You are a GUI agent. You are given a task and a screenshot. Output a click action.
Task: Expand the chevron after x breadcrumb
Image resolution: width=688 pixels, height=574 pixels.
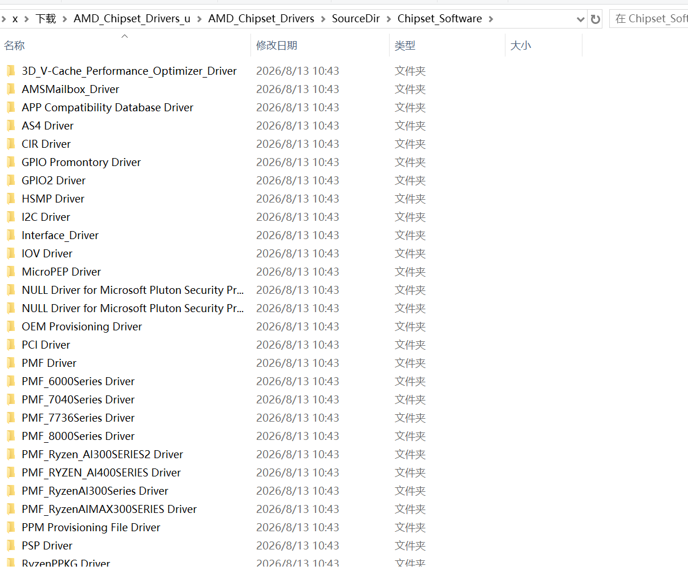point(26,19)
